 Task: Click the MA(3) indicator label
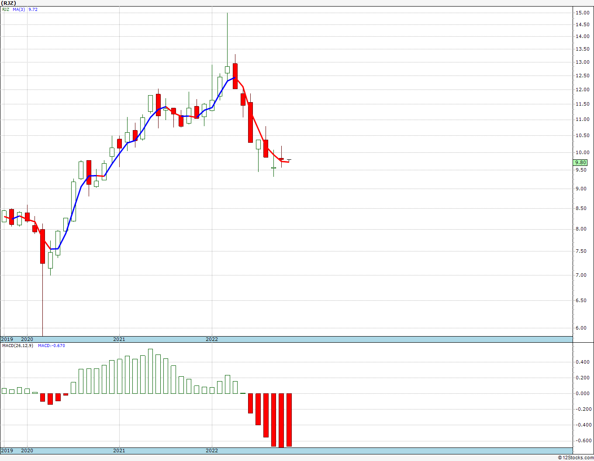tap(19, 9)
